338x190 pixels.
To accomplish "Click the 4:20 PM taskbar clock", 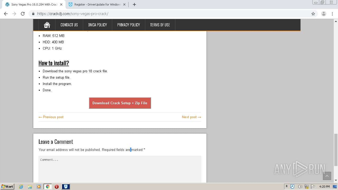I will 325,187.
